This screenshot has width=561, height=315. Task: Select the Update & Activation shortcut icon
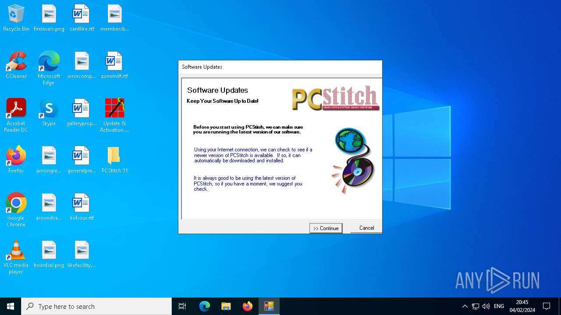pos(115,116)
